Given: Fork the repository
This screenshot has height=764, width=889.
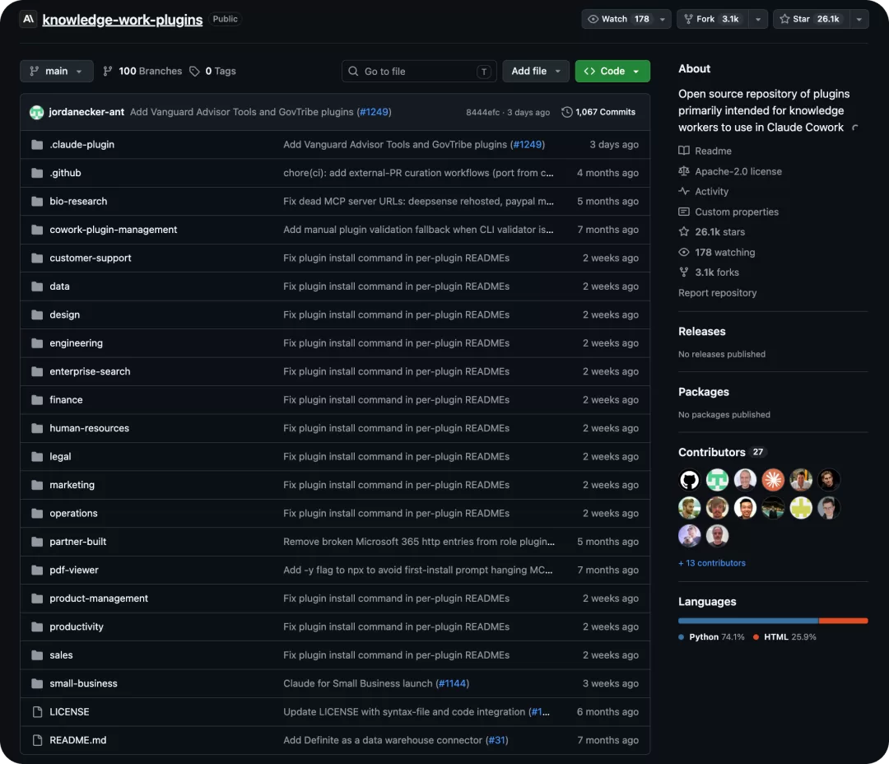Looking at the screenshot, I should coord(713,19).
